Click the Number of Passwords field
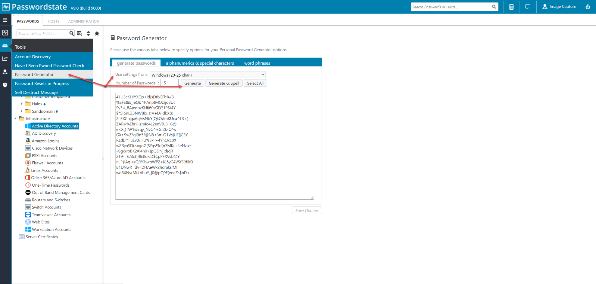This screenshot has width=596, height=284. coord(170,83)
